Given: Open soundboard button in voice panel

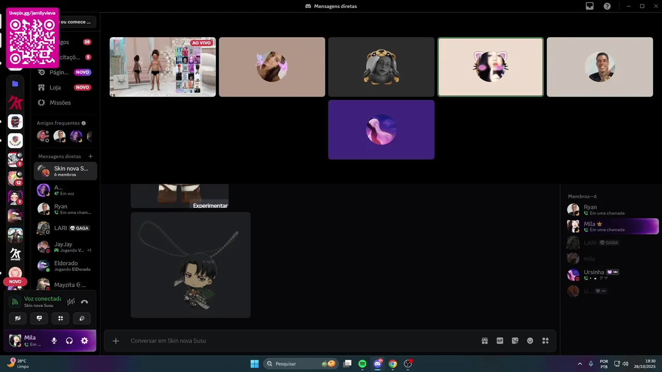Looking at the screenshot, I should [x=82, y=318].
